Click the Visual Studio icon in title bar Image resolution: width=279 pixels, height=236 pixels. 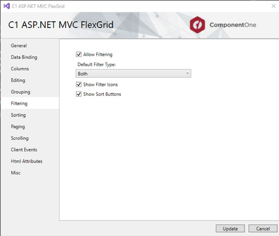pyautogui.click(x=7, y=6)
